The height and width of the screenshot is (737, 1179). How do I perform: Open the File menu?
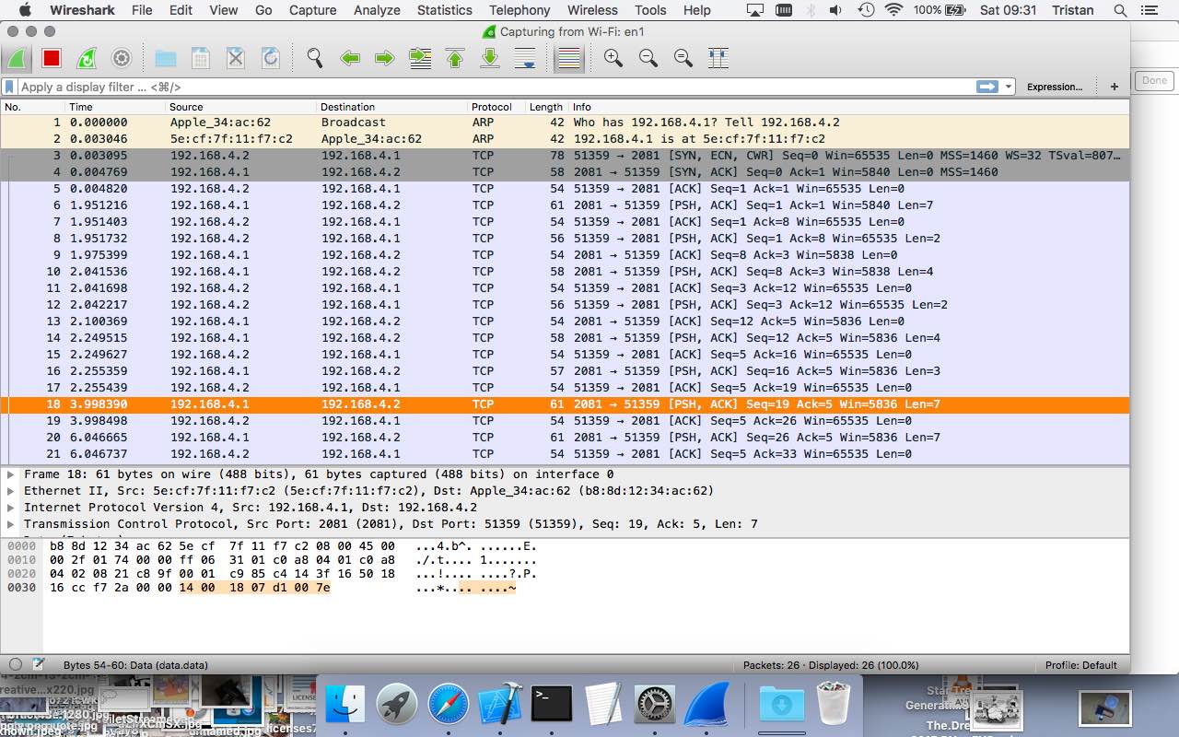click(x=142, y=10)
